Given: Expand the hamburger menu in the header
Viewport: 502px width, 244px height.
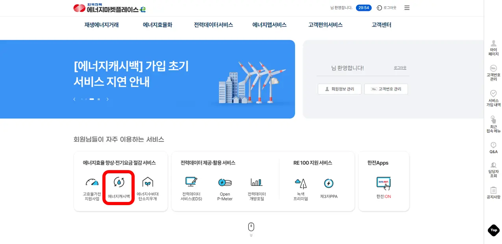Looking at the screenshot, I should 407,7.
